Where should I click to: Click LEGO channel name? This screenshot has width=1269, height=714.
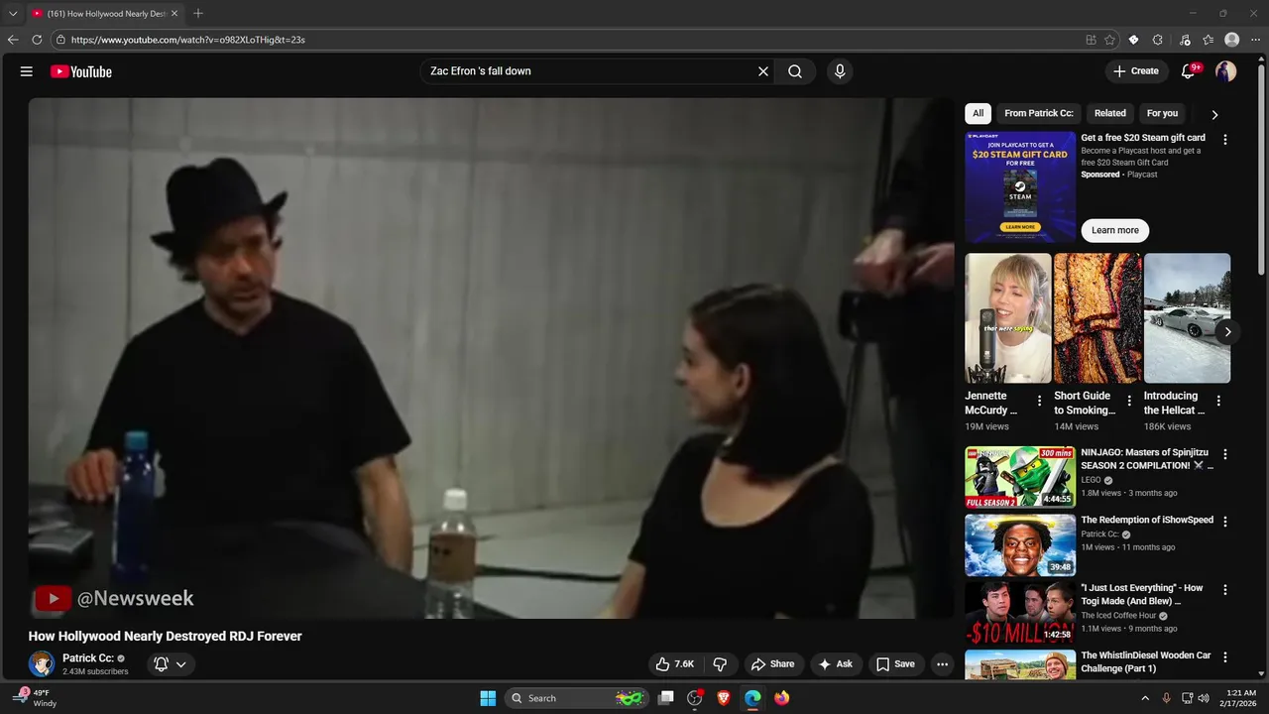[1091, 480]
